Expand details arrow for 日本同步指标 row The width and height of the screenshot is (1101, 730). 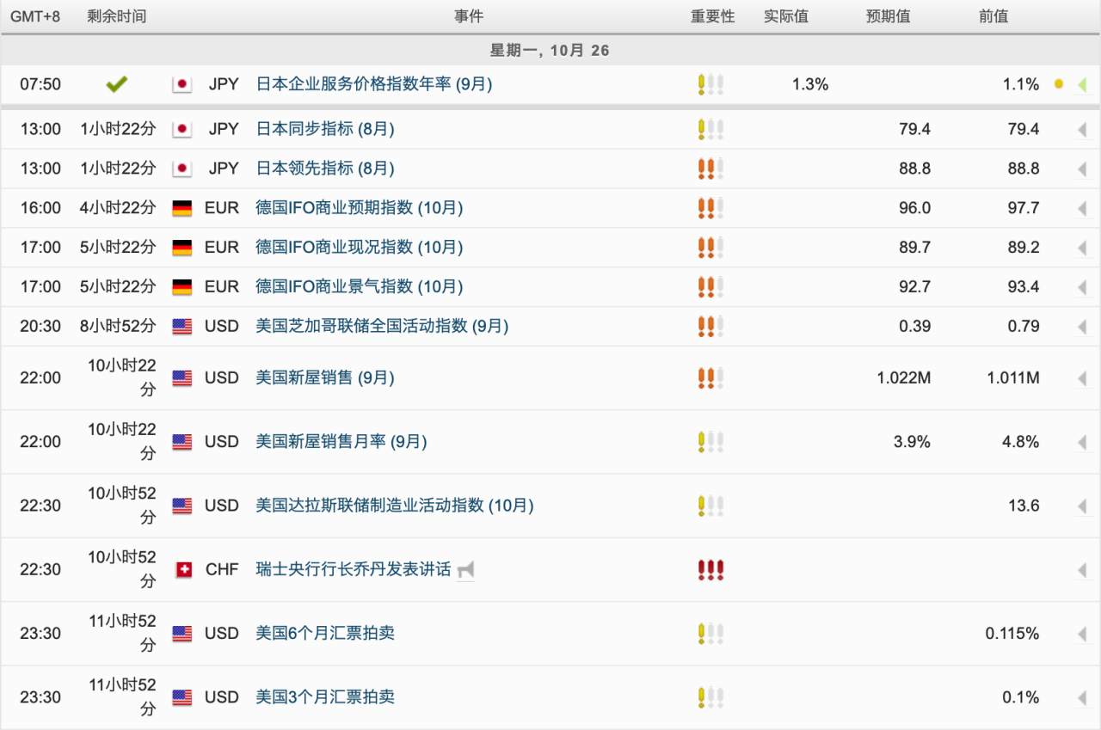1082,130
